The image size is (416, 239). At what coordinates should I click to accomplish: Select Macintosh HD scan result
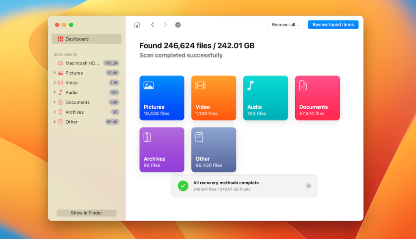pos(87,63)
